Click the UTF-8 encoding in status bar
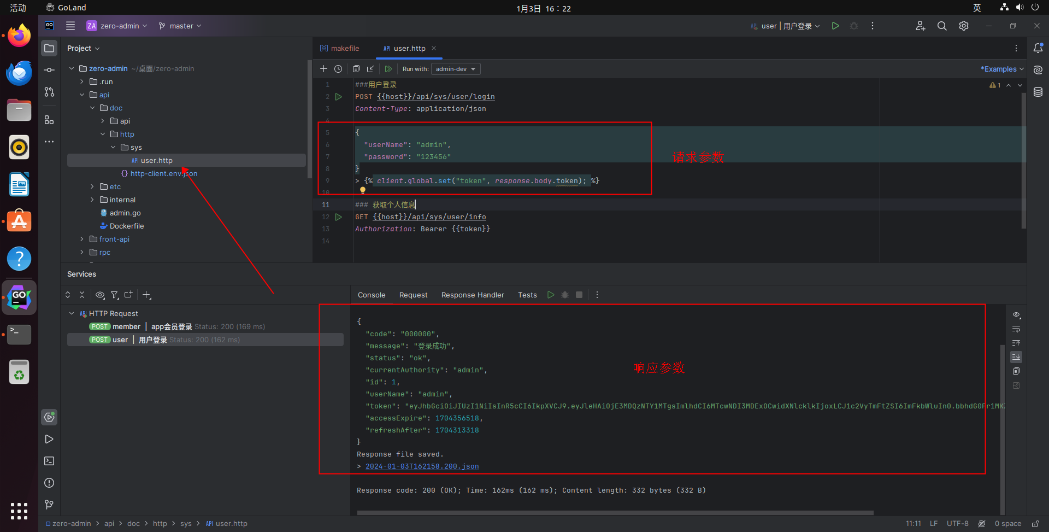The width and height of the screenshot is (1049, 532). point(958,524)
